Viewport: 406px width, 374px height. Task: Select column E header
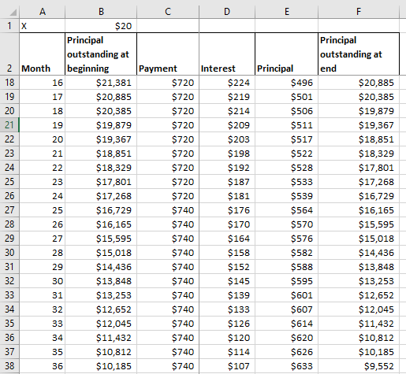(x=286, y=12)
